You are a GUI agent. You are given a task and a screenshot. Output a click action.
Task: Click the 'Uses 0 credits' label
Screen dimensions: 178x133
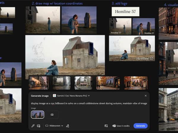pyautogui.click(x=123, y=126)
